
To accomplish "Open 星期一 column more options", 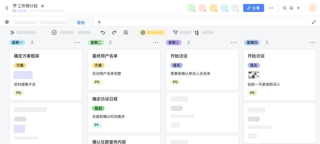I will coord(77,42).
